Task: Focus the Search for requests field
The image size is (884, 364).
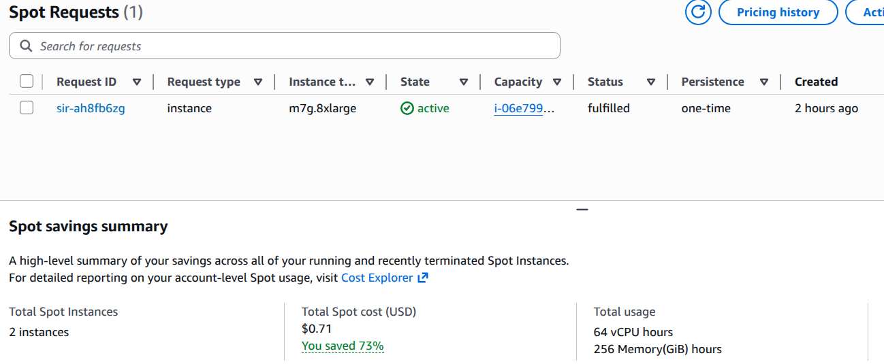Action: tap(293, 46)
